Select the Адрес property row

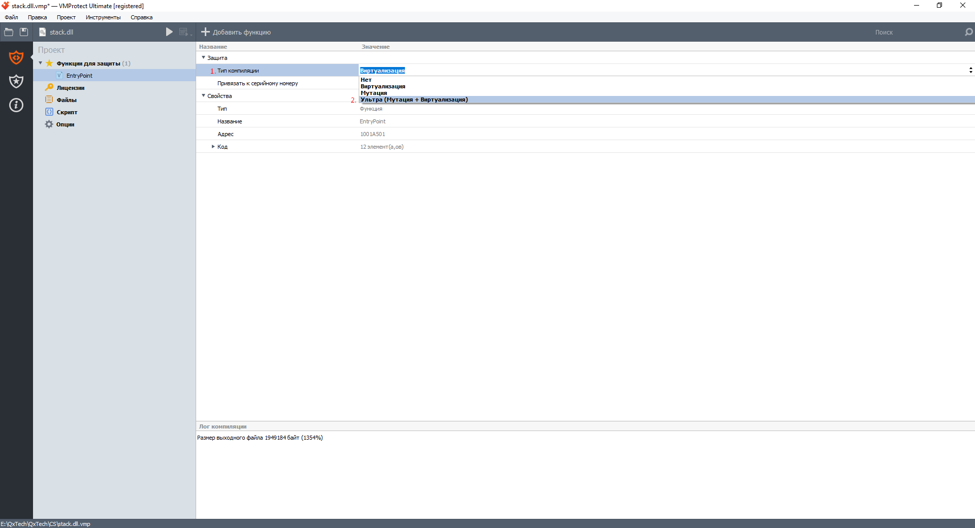(585, 134)
